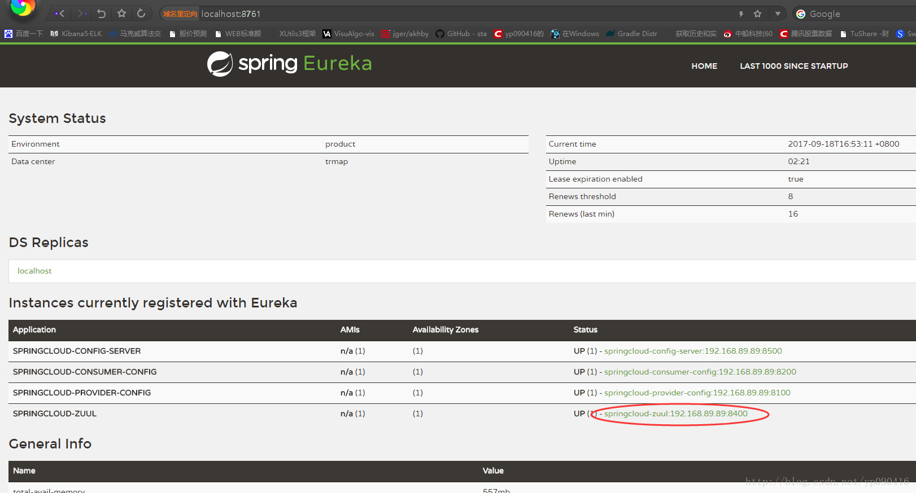The width and height of the screenshot is (916, 493).
Task: Open the yp090416的 bookmark
Action: coord(519,34)
